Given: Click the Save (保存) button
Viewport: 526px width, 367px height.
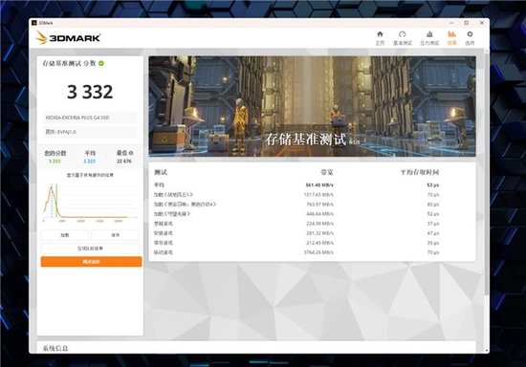Looking at the screenshot, I should (x=115, y=235).
